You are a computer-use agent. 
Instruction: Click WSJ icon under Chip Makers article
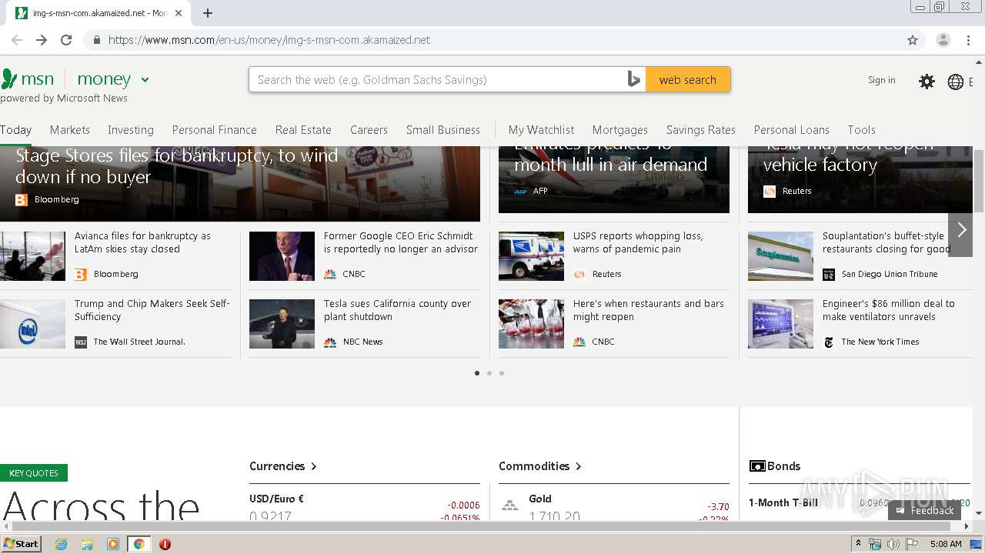point(81,342)
